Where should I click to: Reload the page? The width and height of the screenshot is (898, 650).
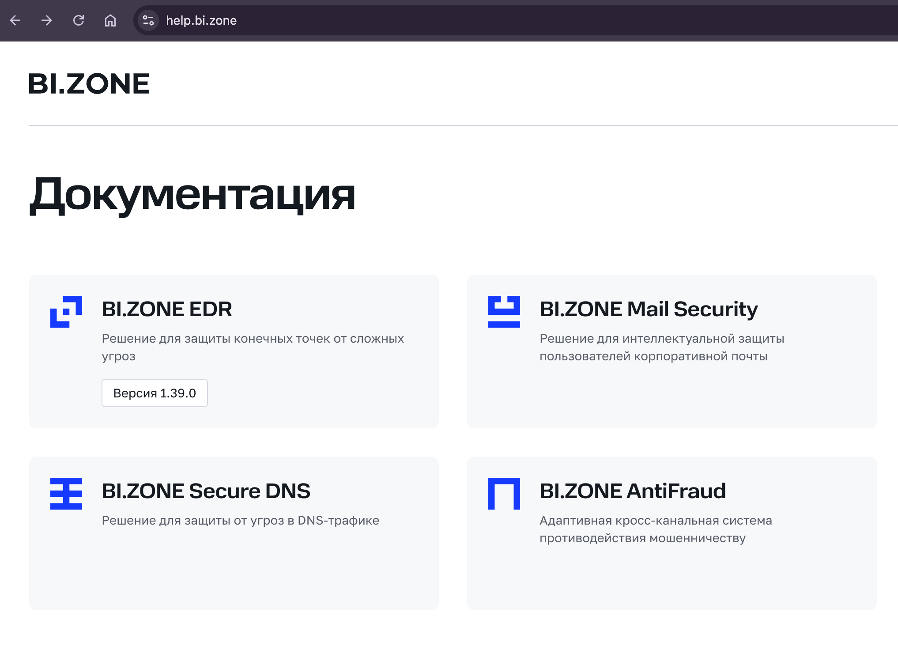tap(79, 20)
